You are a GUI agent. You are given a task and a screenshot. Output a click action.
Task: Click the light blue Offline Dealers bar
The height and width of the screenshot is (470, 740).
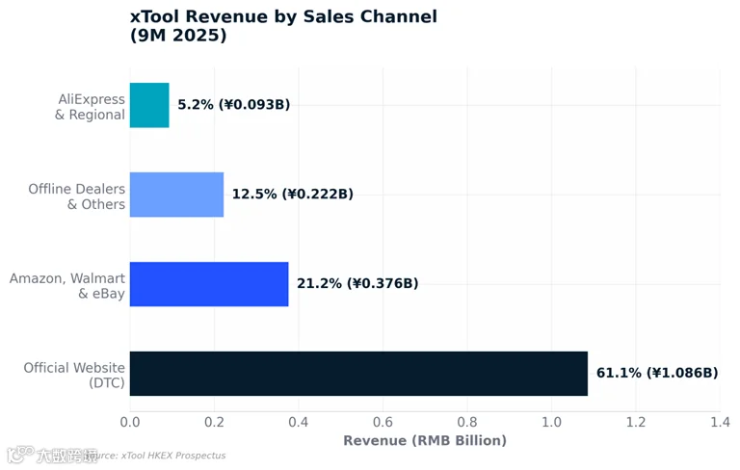click(177, 195)
